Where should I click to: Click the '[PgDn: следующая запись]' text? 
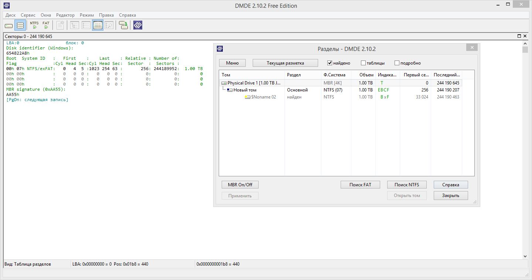(x=37, y=100)
